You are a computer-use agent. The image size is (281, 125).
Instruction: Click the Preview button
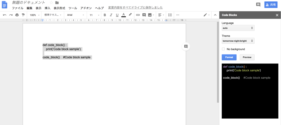pos(247,57)
